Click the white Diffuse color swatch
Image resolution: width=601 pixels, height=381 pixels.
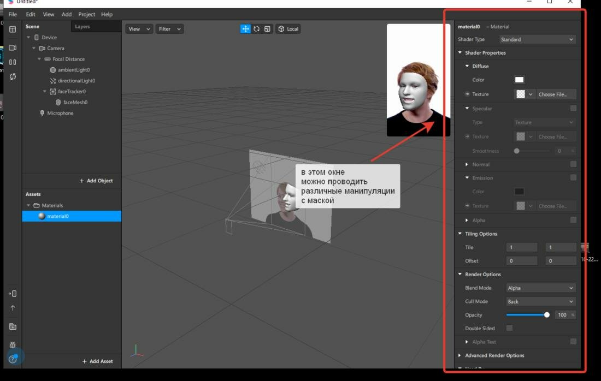(x=519, y=80)
